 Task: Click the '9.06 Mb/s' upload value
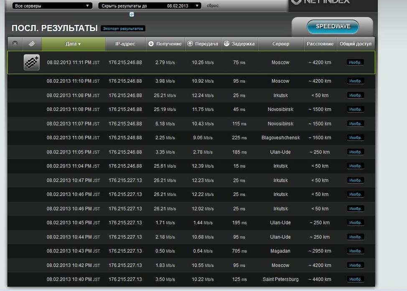(x=203, y=138)
